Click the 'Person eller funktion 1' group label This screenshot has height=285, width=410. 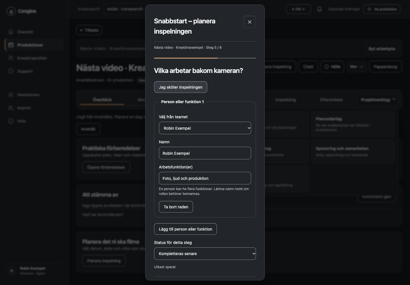tap(183, 102)
